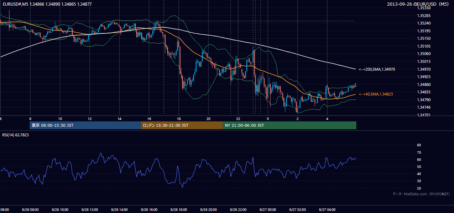
Task: Click the HistData.com data source credit
Action: click(421, 194)
